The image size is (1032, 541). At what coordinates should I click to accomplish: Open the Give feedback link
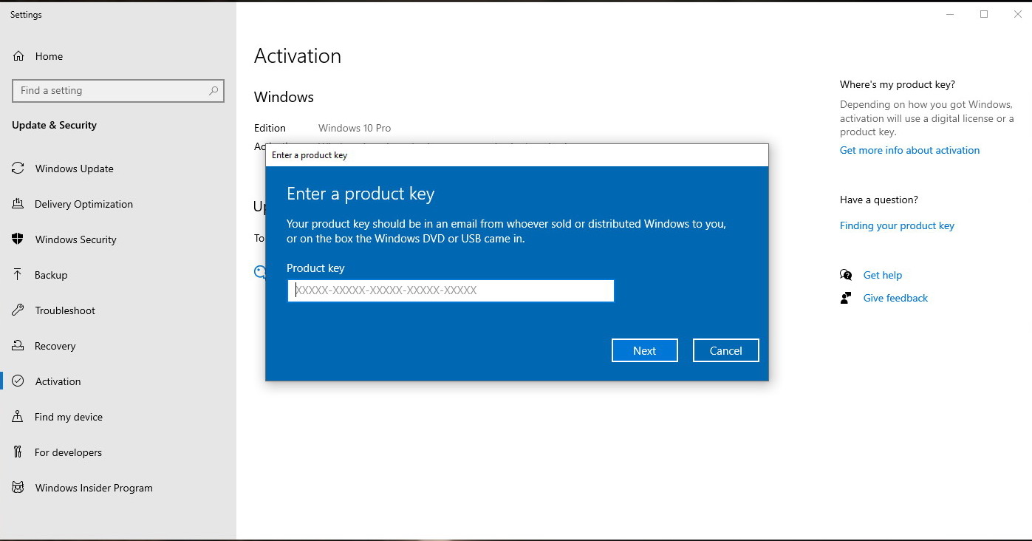point(895,298)
